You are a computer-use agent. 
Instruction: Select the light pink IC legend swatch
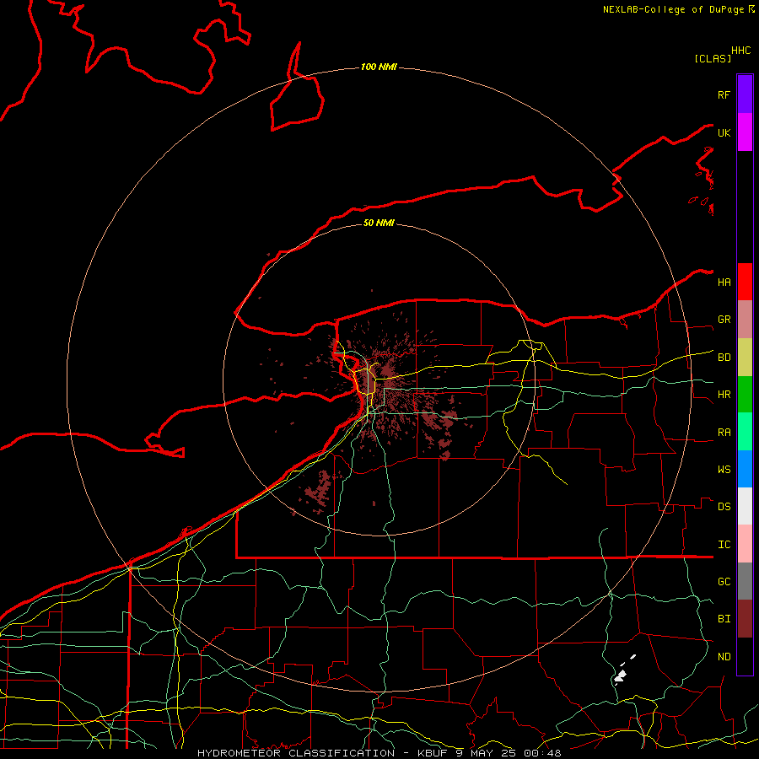coord(745,544)
